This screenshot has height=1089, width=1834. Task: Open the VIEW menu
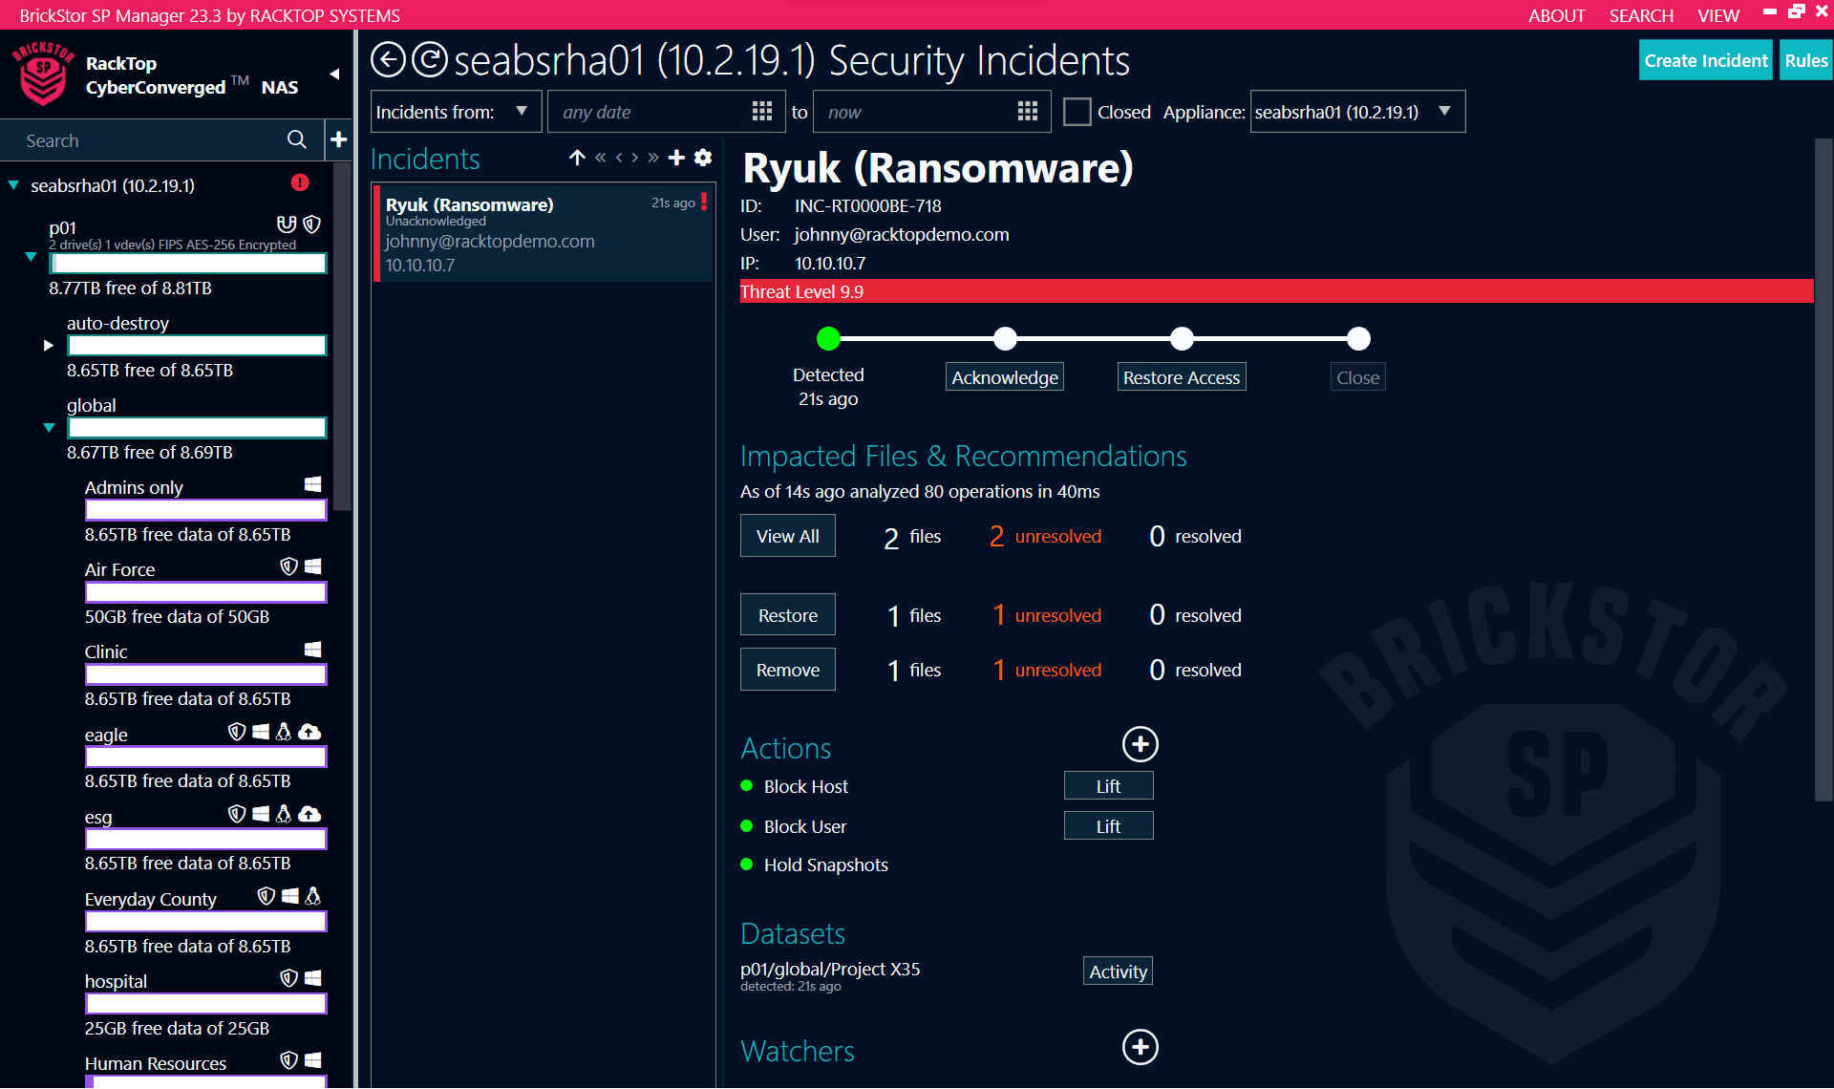click(1717, 15)
